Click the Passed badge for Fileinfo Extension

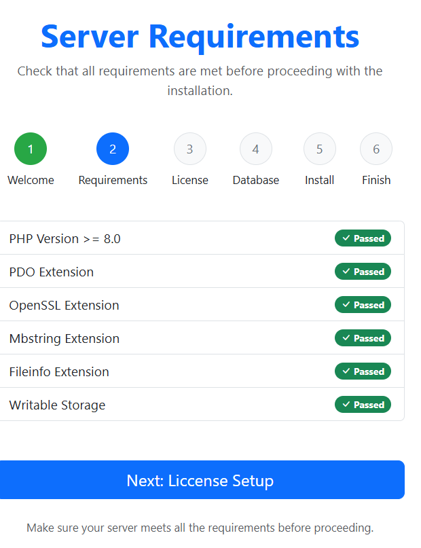tap(363, 371)
